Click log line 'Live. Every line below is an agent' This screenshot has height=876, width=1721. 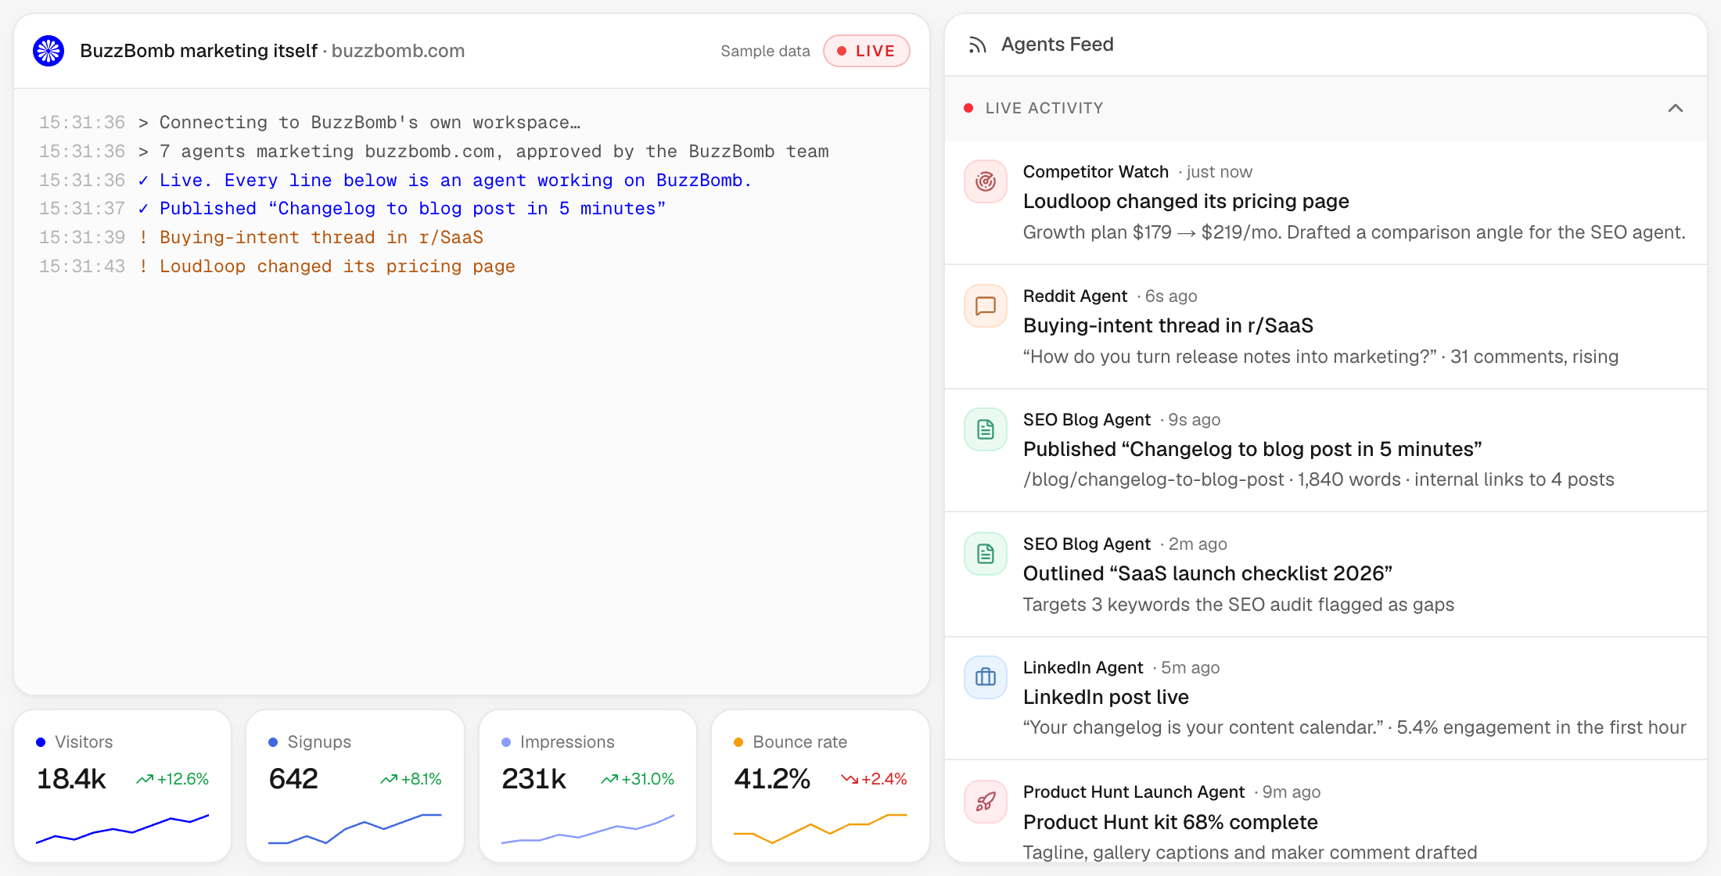pyautogui.click(x=456, y=181)
